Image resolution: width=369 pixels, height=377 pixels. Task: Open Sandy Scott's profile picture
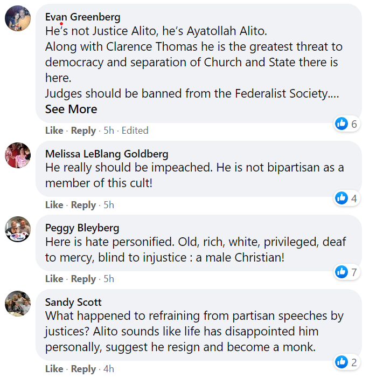click(18, 303)
